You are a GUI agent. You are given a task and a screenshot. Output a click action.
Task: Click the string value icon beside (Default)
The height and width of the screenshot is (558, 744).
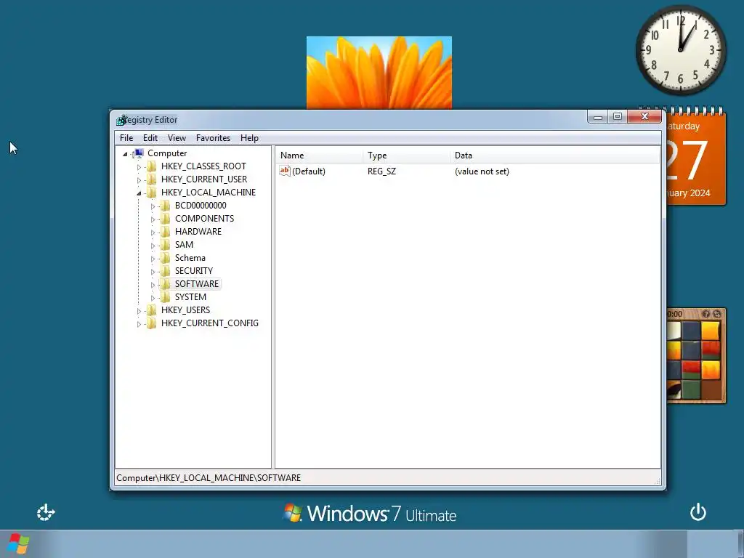point(285,171)
